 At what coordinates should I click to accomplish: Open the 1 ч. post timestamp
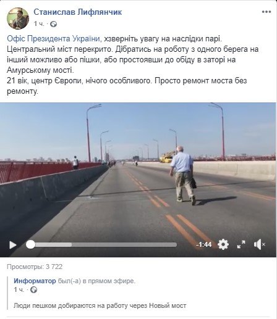[x=39, y=24]
